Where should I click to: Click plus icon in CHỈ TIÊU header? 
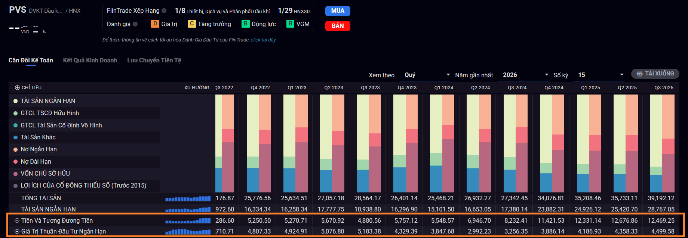click(17, 88)
